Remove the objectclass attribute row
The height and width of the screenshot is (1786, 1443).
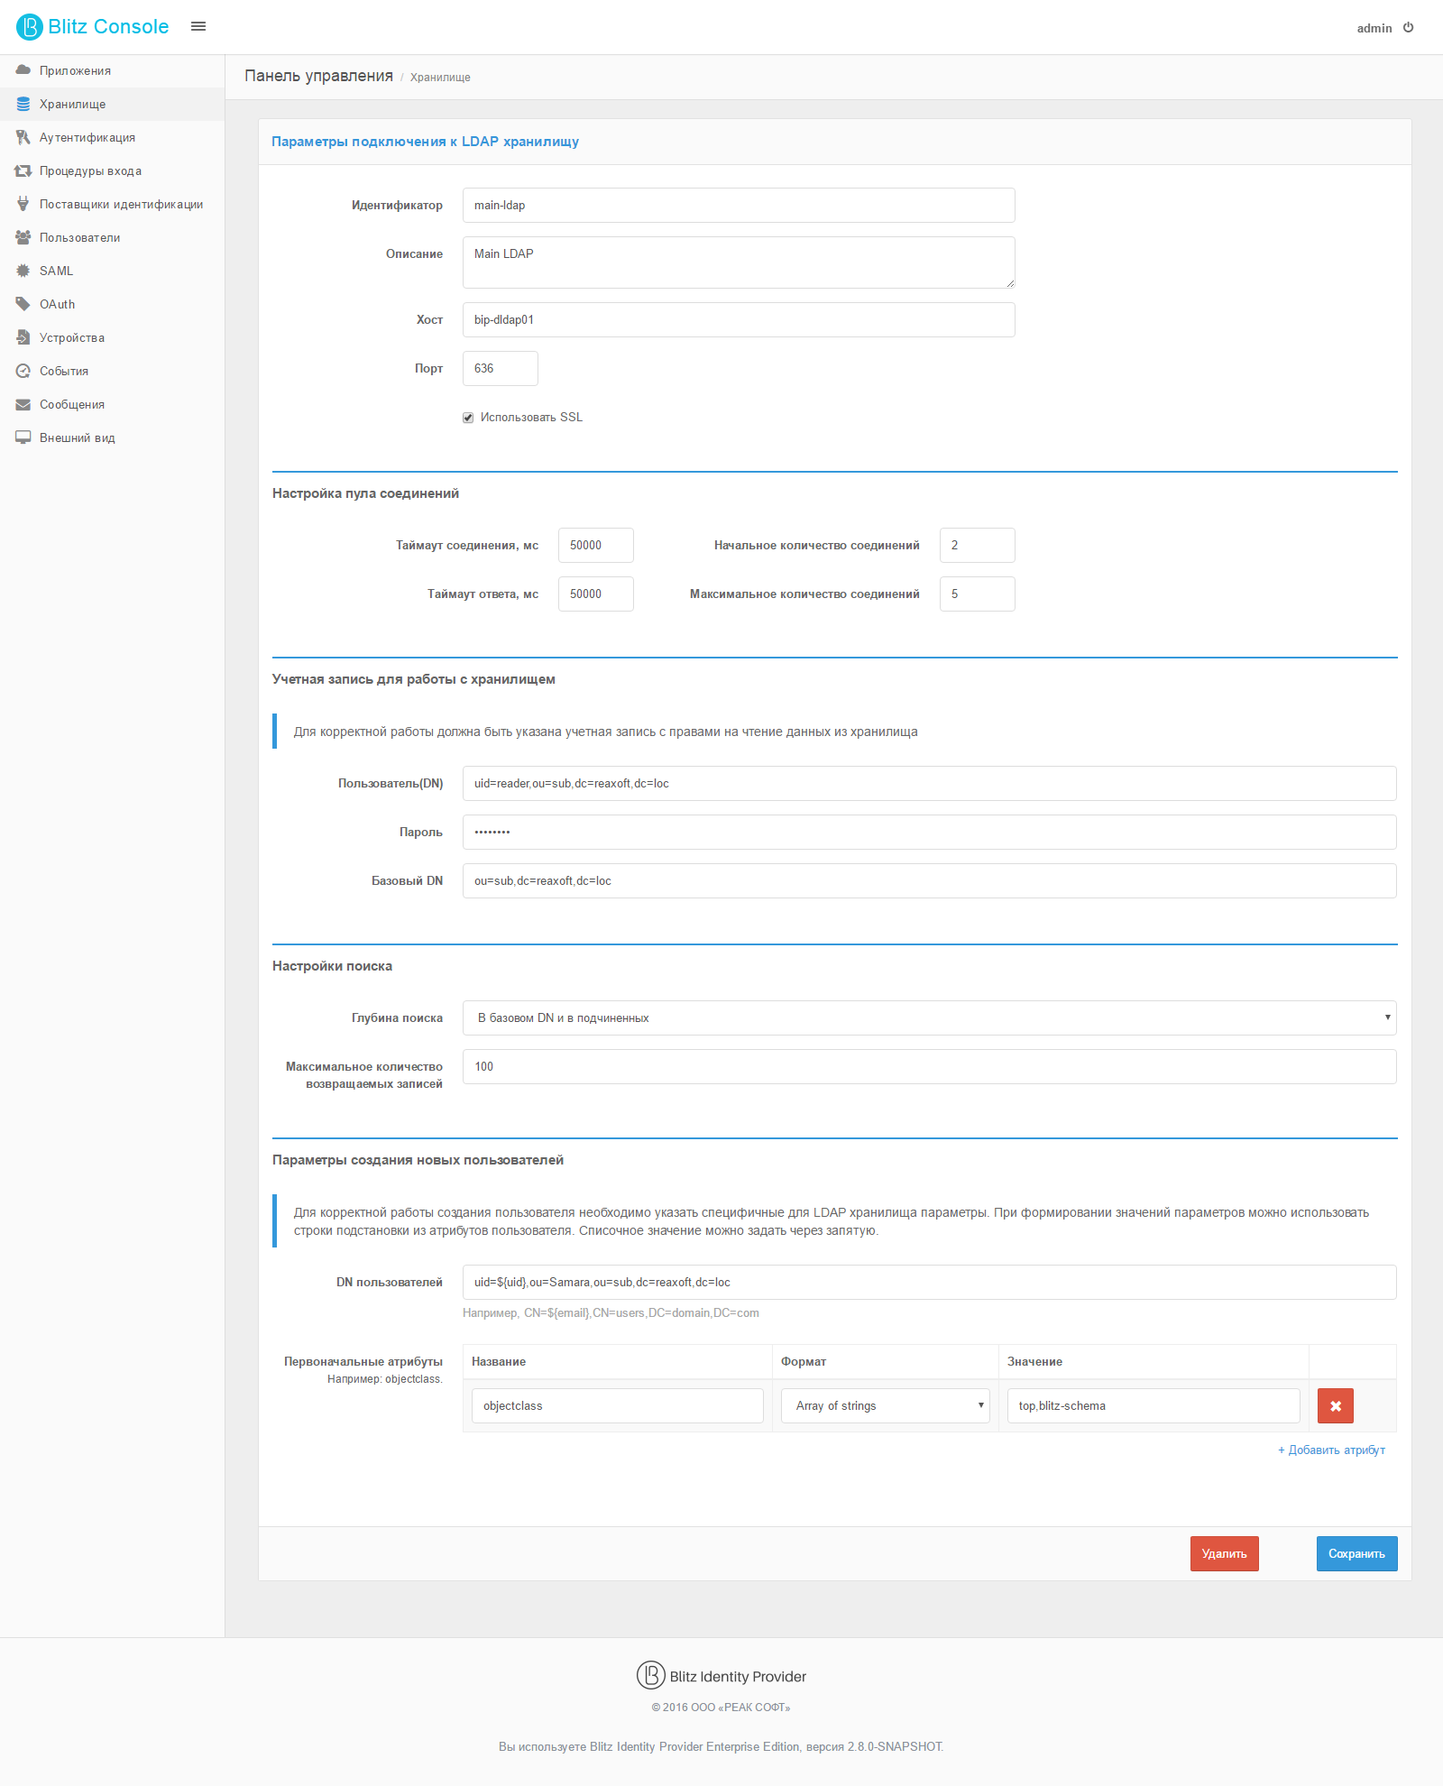coord(1336,1405)
